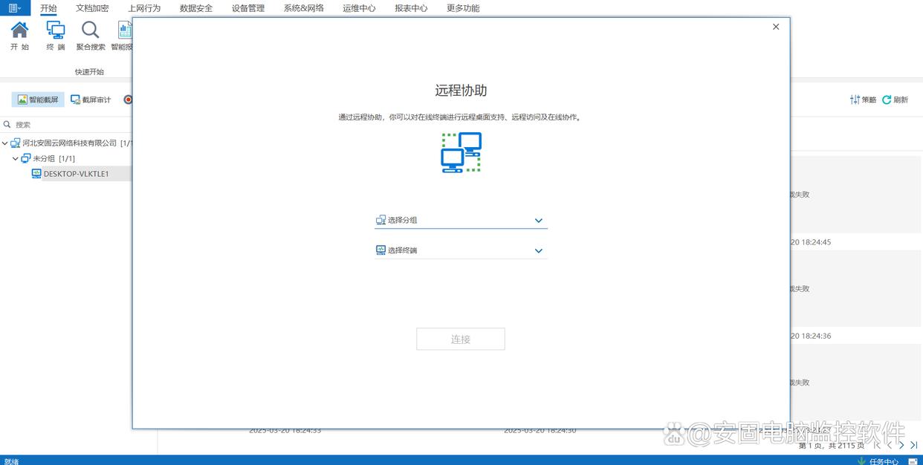Viewport: 923px width, 465px height.
Task: Switch to the 数据安全 tab
Action: 196,8
